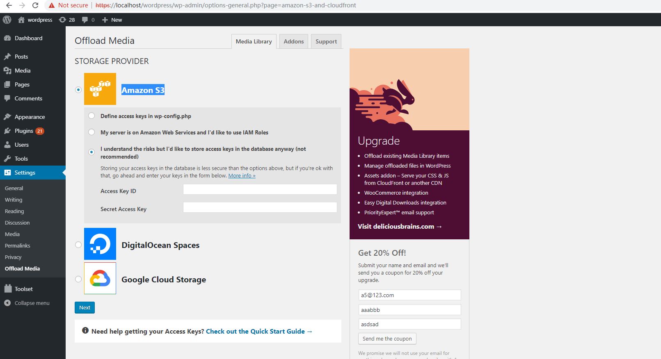Click the Next button
661x359 pixels.
pyautogui.click(x=85, y=307)
